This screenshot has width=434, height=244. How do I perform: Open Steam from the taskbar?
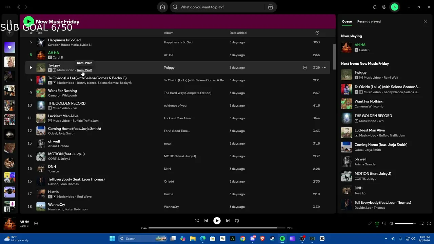pyautogui.click(x=272, y=239)
